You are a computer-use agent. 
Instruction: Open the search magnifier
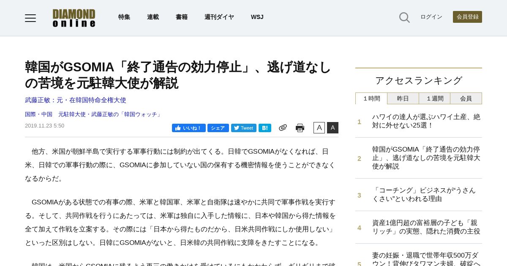404,17
